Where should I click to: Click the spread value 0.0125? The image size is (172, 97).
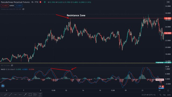12,6
